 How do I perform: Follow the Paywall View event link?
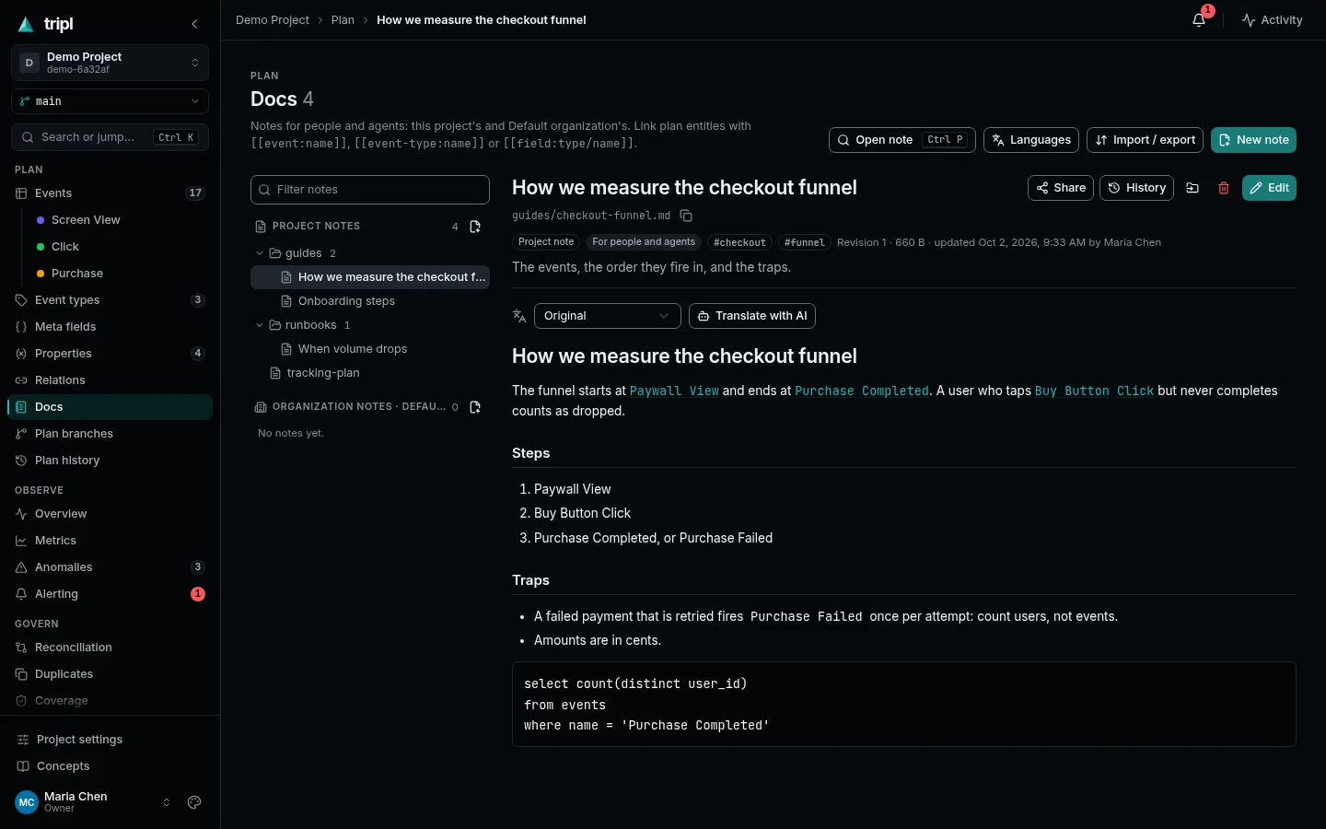click(674, 391)
